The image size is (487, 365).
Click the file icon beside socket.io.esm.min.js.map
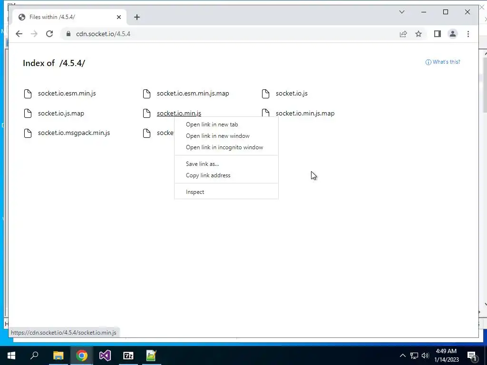click(146, 94)
